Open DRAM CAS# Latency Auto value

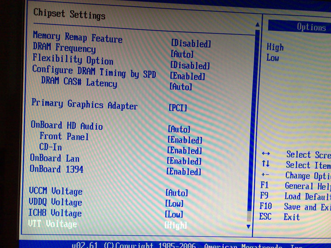point(181,86)
